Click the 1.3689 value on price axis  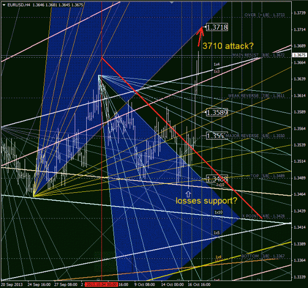pyautogui.click(x=300, y=46)
